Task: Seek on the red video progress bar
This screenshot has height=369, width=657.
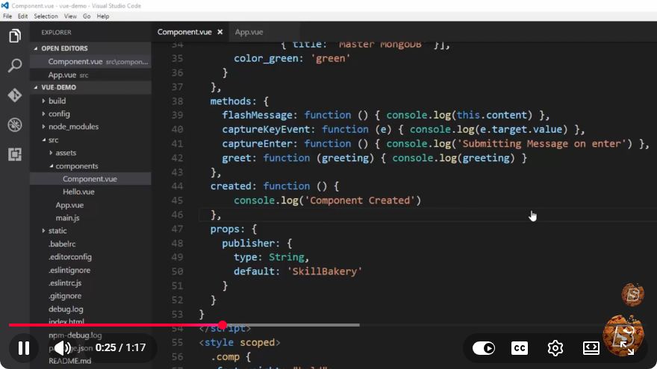Action: pyautogui.click(x=116, y=325)
